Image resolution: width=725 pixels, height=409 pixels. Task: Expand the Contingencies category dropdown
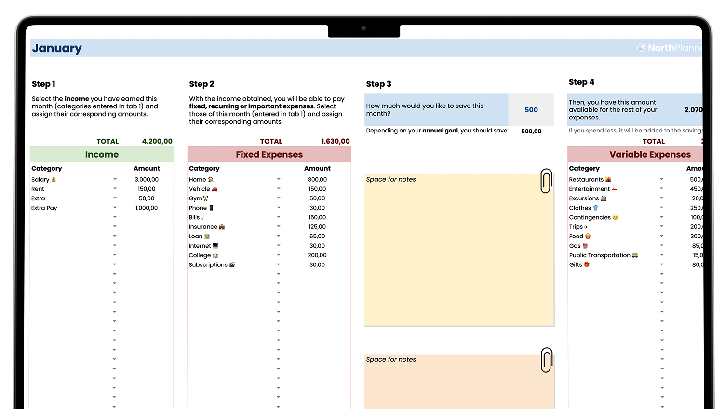(661, 217)
